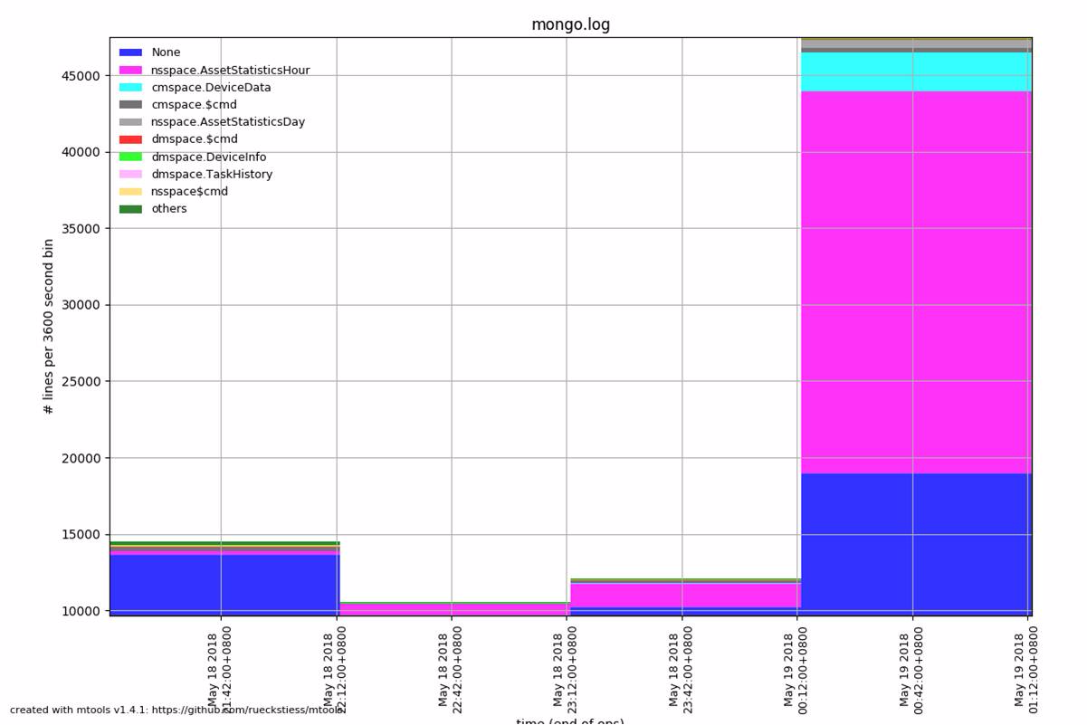Screen dimensions: 1087x725
Task: Click the May 19 2018 00:42:00+0800 tick label
Action: pos(911,668)
